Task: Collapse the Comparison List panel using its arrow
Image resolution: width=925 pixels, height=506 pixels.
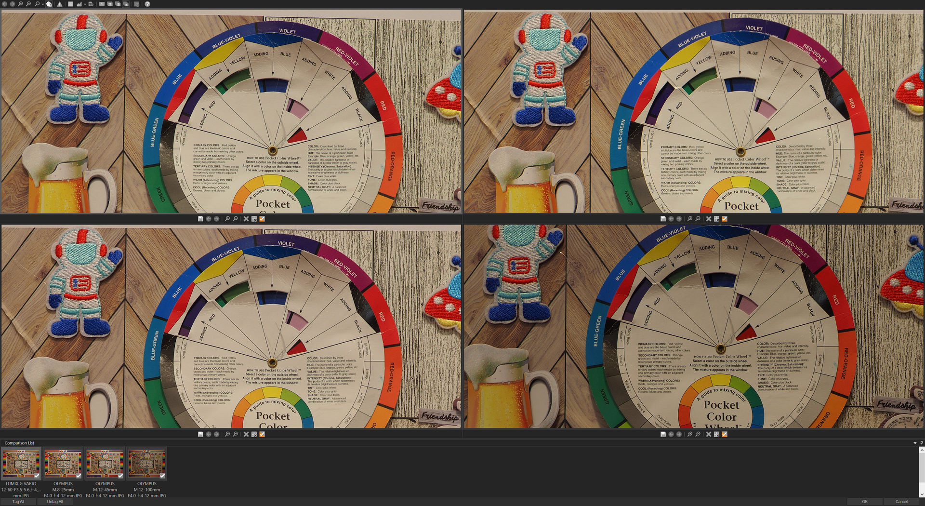Action: pos(915,443)
